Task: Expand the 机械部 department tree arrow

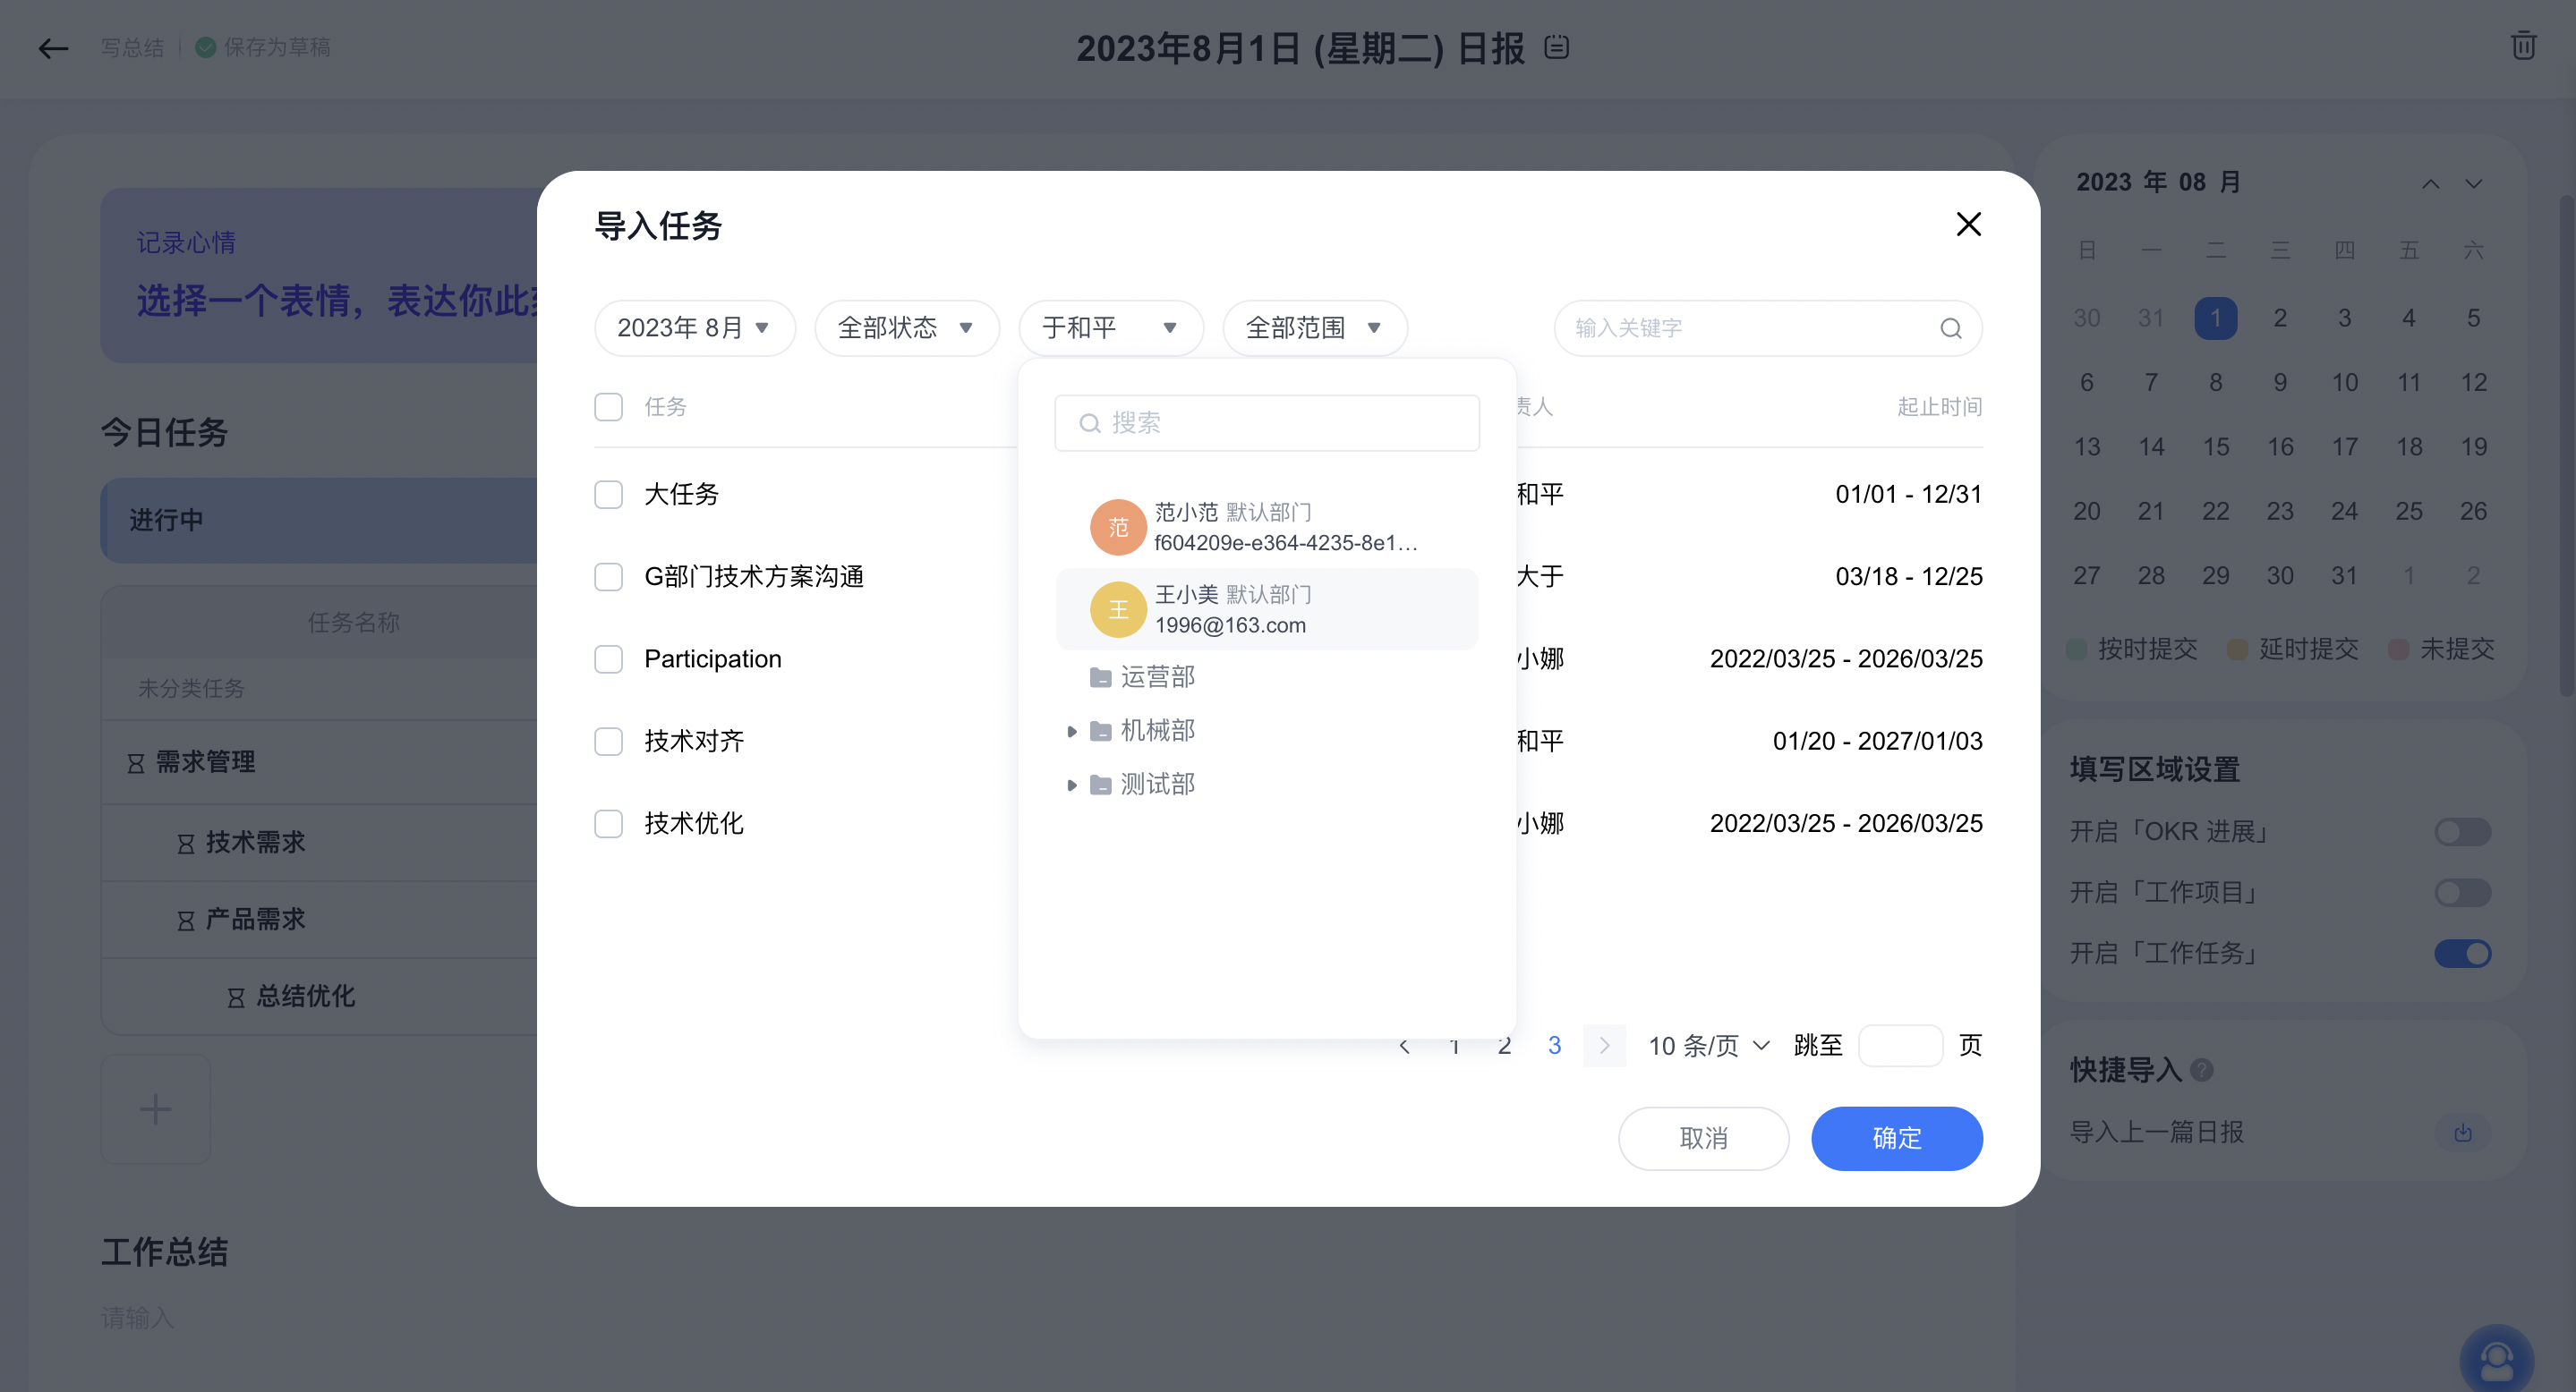Action: point(1071,732)
